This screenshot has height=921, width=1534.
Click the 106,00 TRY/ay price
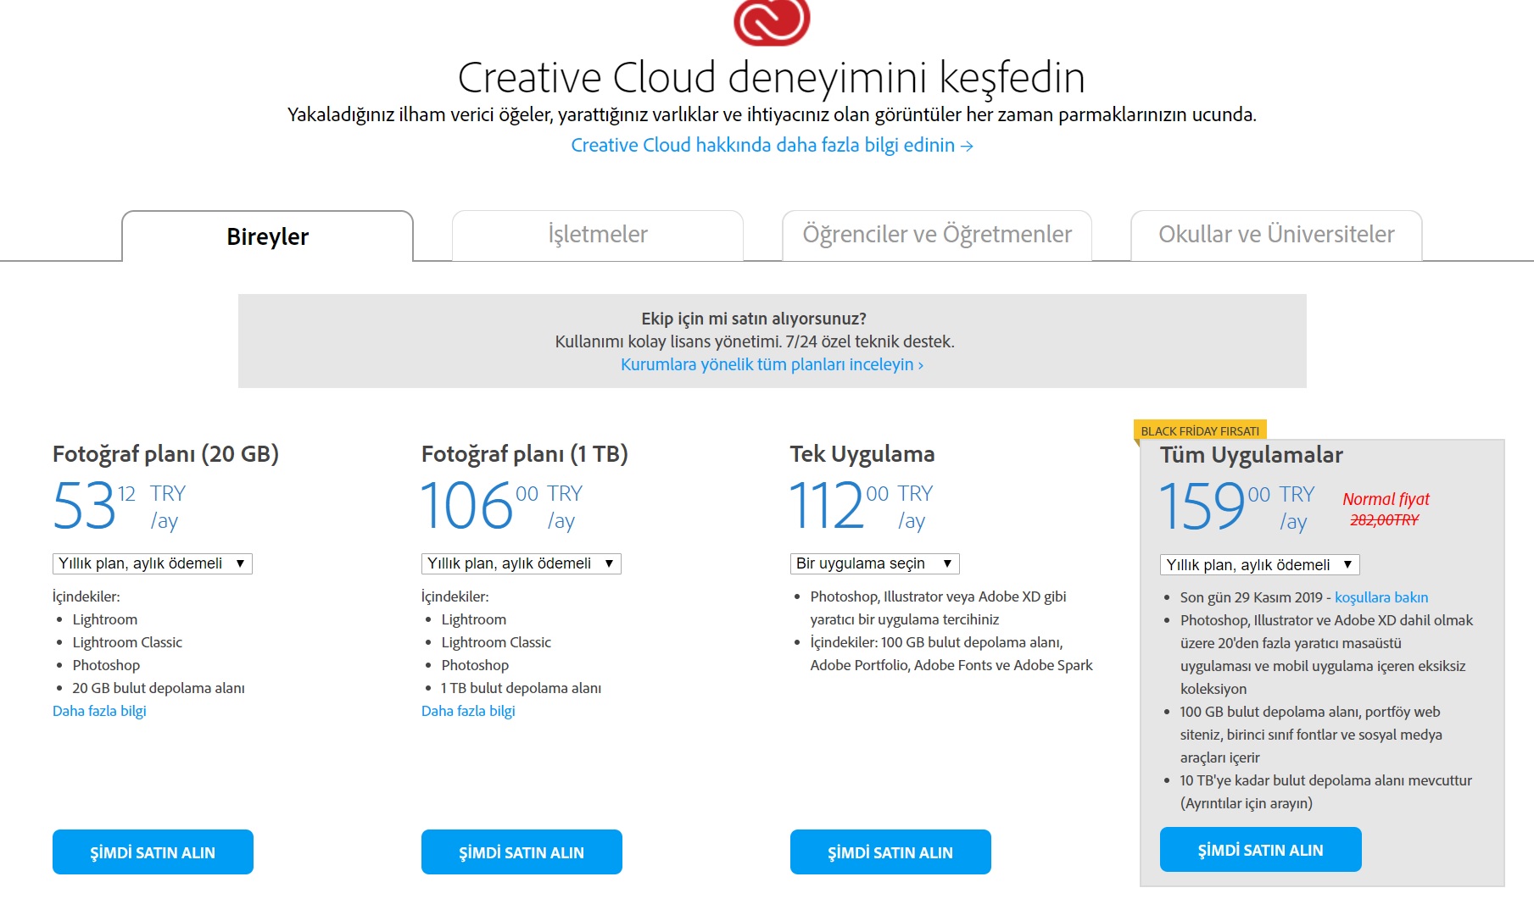pos(502,506)
